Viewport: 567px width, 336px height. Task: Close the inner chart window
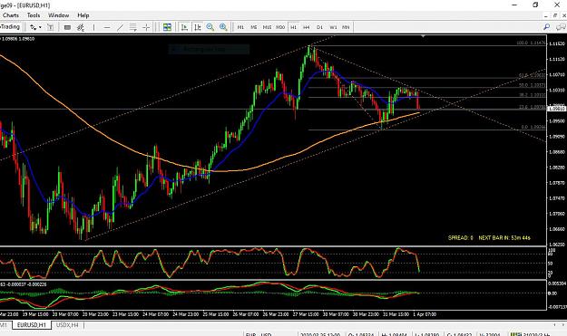click(x=564, y=15)
